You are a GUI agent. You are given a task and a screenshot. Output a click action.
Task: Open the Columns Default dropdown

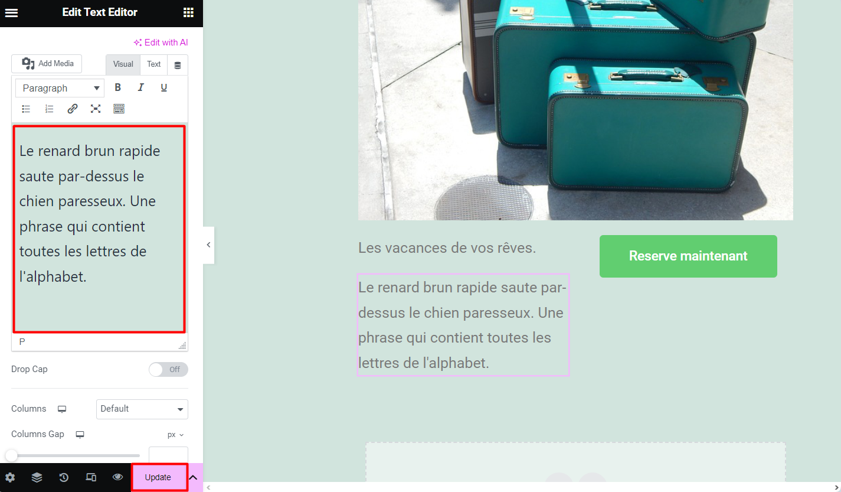[142, 409]
